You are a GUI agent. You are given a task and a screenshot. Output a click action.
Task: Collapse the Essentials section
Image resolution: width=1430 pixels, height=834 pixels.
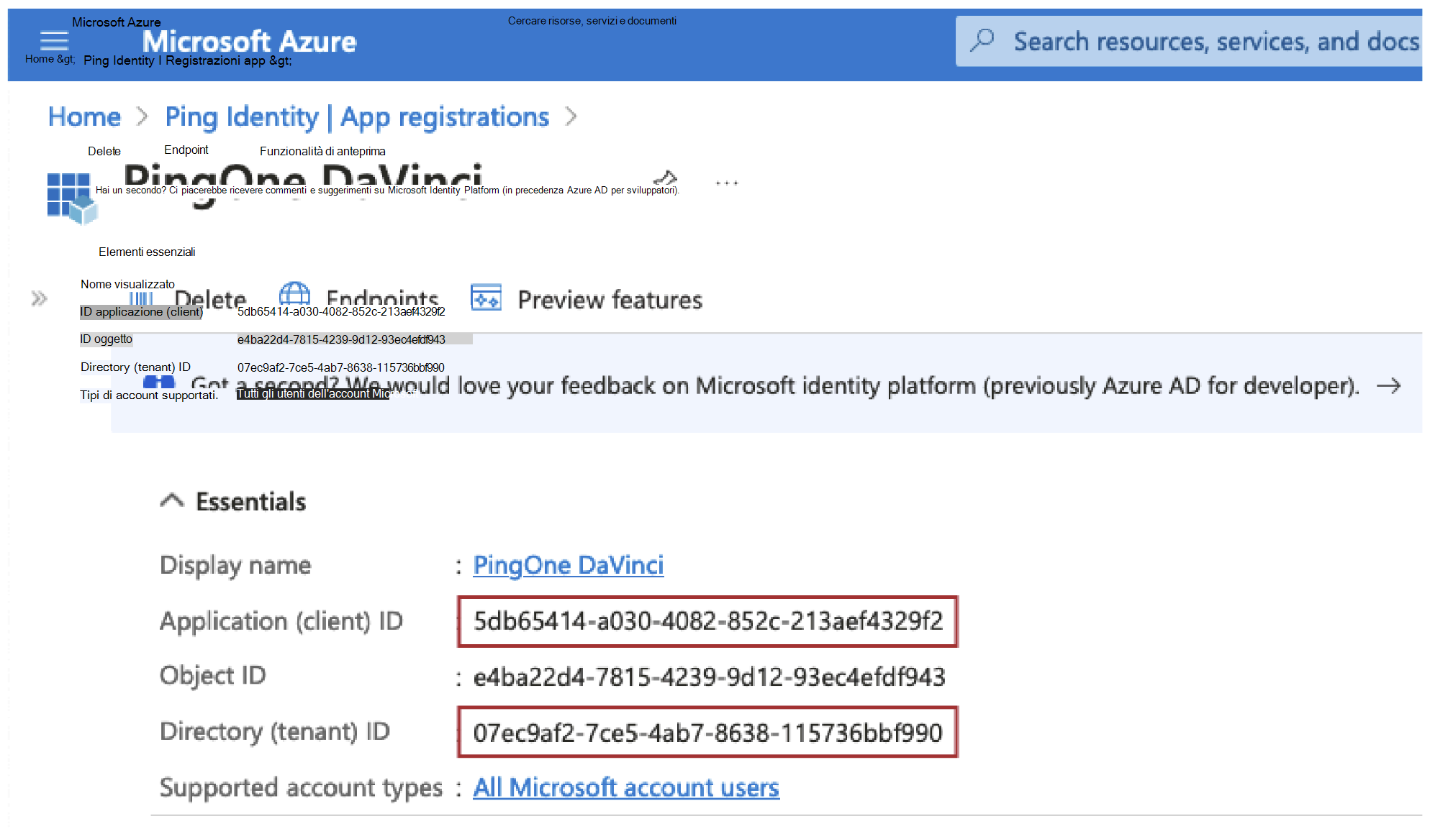[x=171, y=500]
